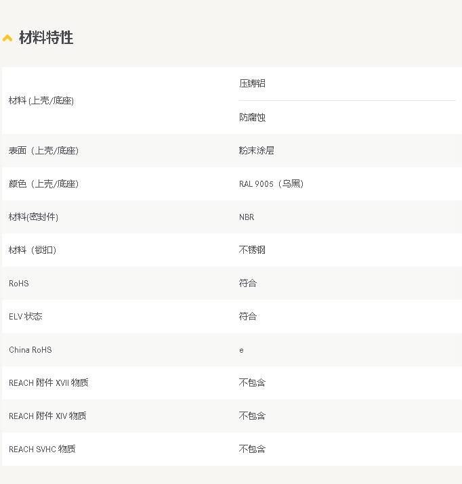The width and height of the screenshot is (462, 484).
Task: Select 不包含 in REACH 附件 XVII row
Action: (x=252, y=382)
